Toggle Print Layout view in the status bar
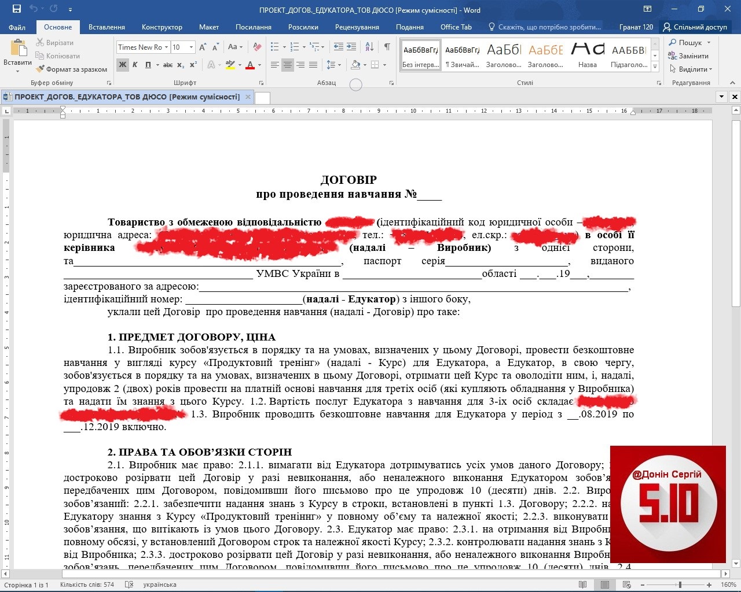Screen dimensions: 741x592 click(x=605, y=584)
